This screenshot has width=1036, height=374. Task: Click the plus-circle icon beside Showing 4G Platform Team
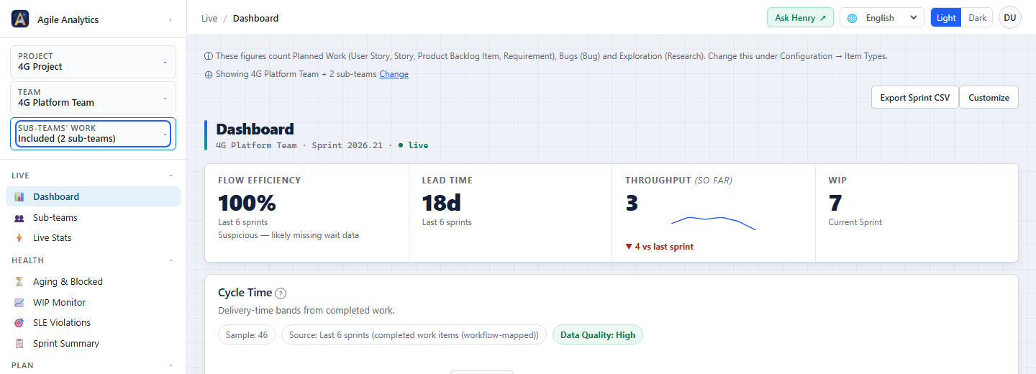pyautogui.click(x=209, y=74)
